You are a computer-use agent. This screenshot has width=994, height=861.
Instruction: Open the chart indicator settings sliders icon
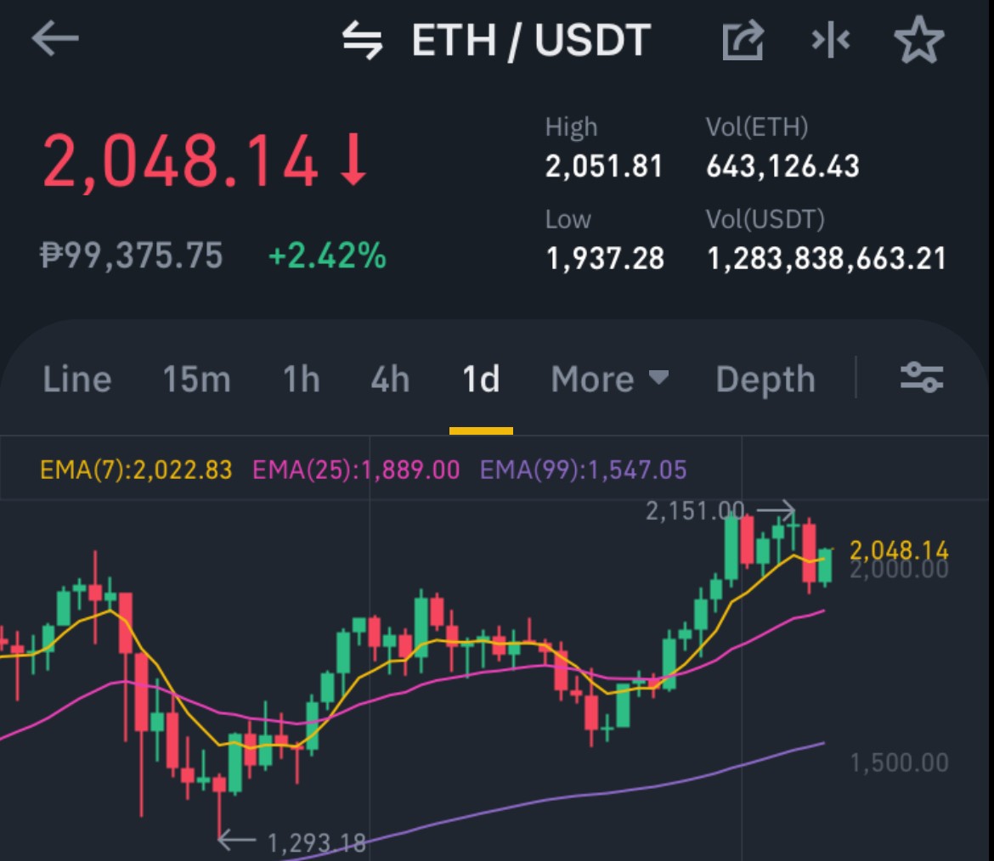pyautogui.click(x=922, y=378)
